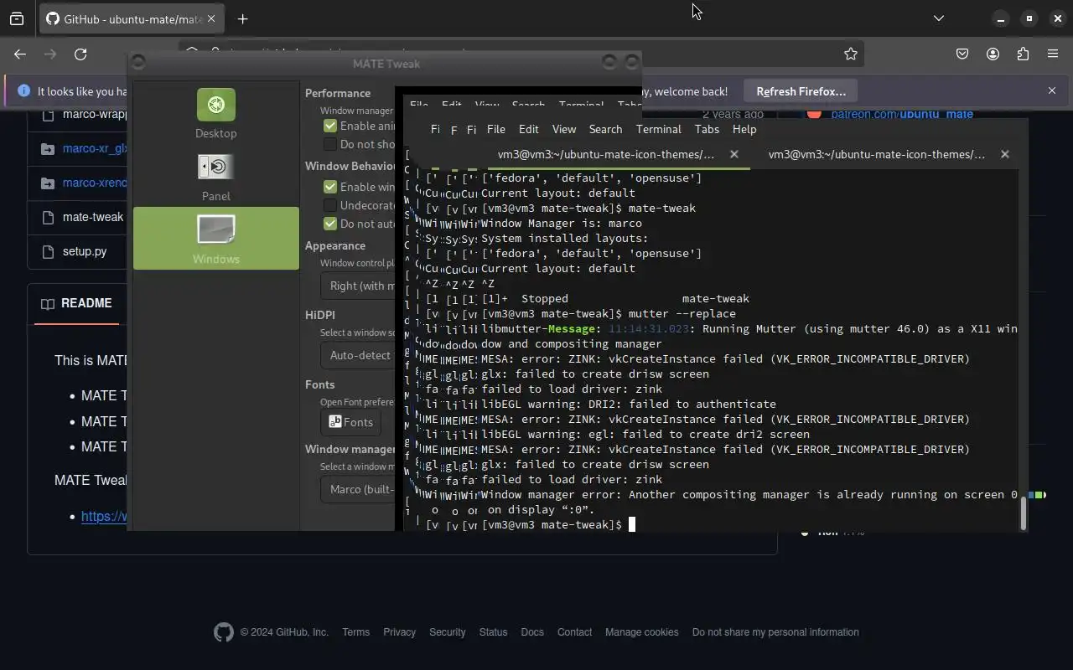The width and height of the screenshot is (1073, 670).
Task: Reload the page in Firefox
Action: pos(80,54)
